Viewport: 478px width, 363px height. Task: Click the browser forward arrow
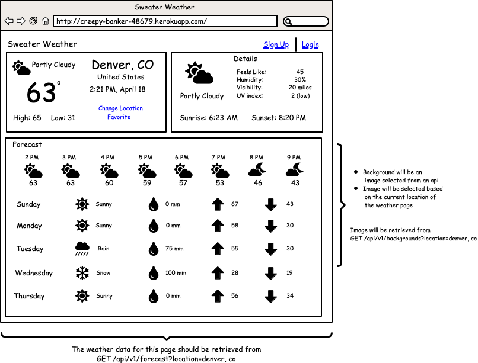click(21, 21)
